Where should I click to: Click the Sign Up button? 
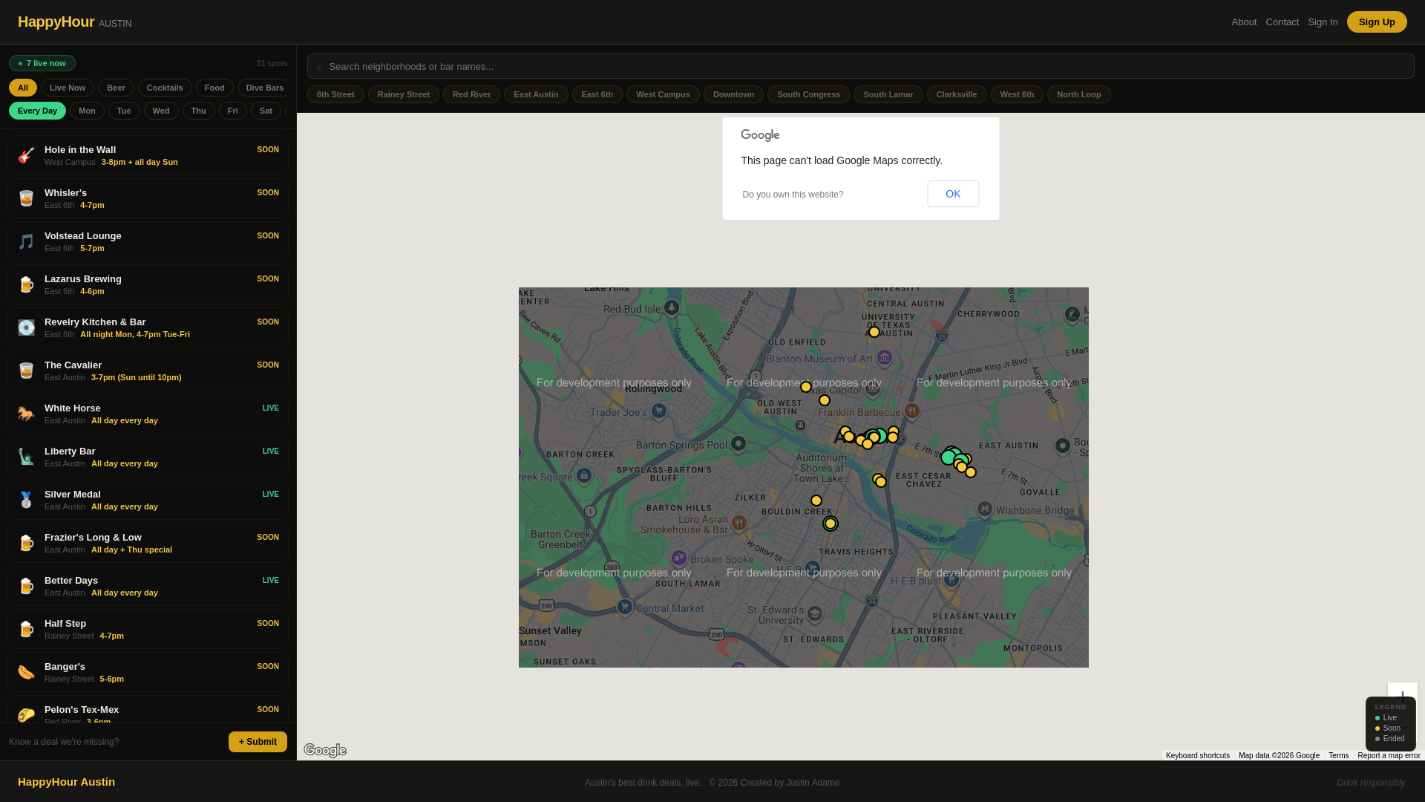point(1377,22)
